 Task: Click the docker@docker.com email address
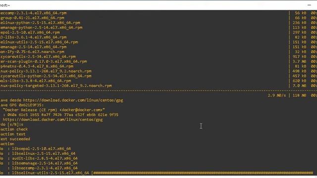point(82,110)
